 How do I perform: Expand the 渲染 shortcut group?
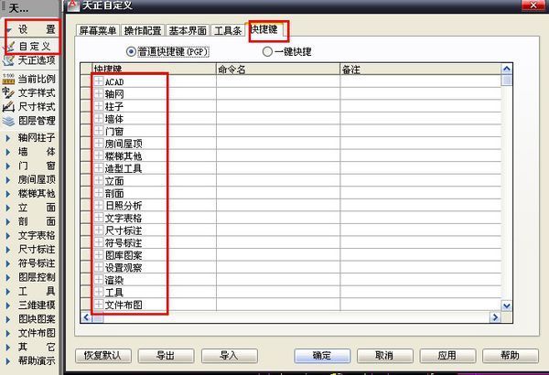[99, 280]
